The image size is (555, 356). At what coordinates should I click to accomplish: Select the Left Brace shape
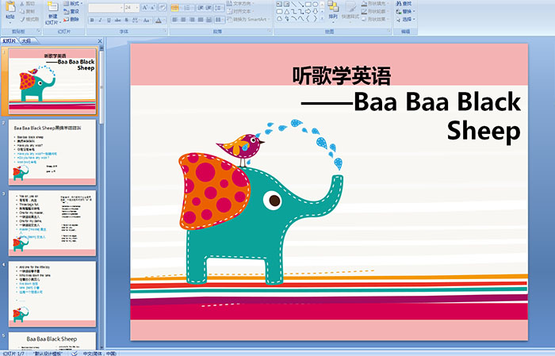pos(308,18)
